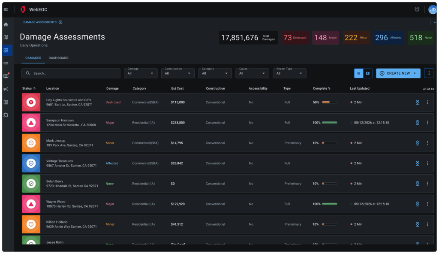Open the puzzle piece plugins sidebar icon

(x=6, y=115)
